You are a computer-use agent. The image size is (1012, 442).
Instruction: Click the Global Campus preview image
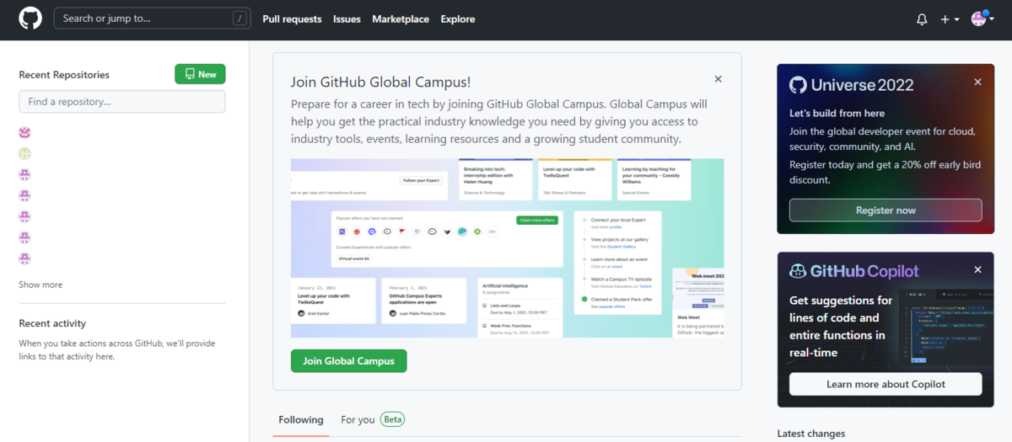coord(507,248)
